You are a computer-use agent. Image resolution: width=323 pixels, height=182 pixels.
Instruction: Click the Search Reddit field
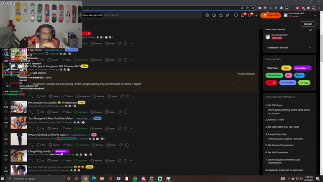(152, 15)
